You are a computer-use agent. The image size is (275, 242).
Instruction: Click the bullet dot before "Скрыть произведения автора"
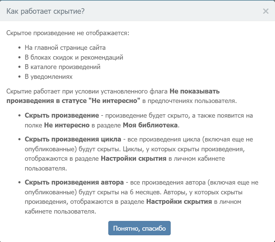pos(20,183)
